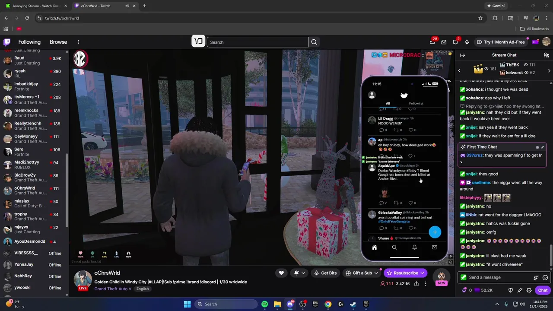Click the Get Bits button

[325, 273]
